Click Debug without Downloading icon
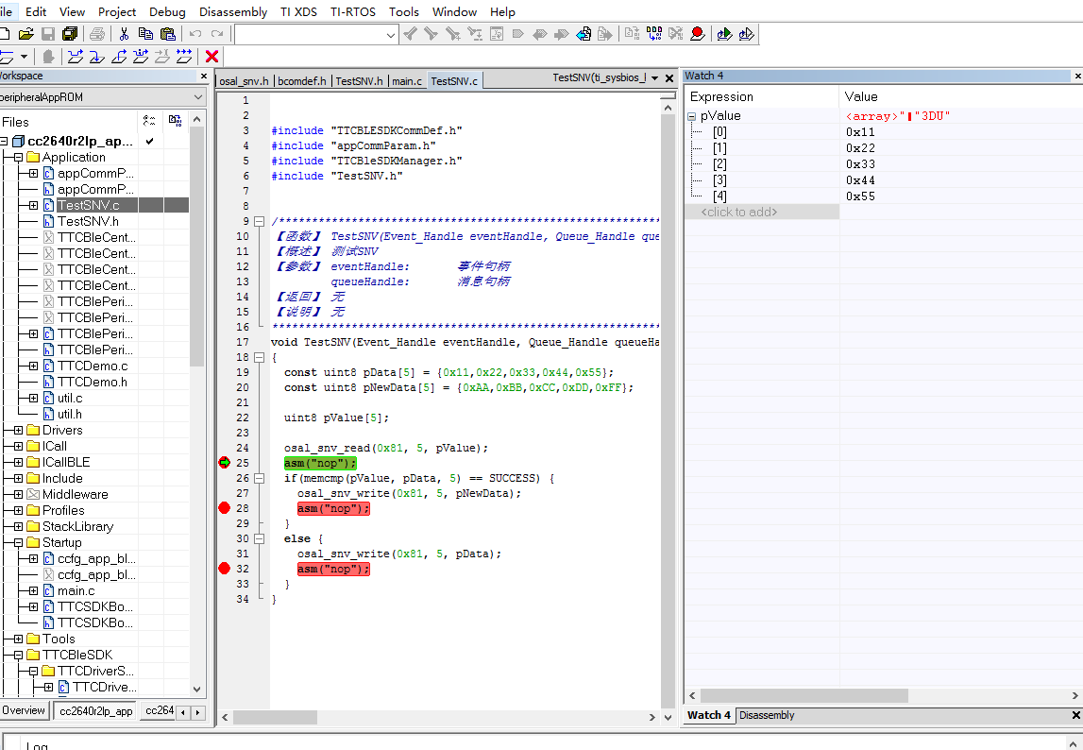The height and width of the screenshot is (750, 1083). [x=747, y=34]
